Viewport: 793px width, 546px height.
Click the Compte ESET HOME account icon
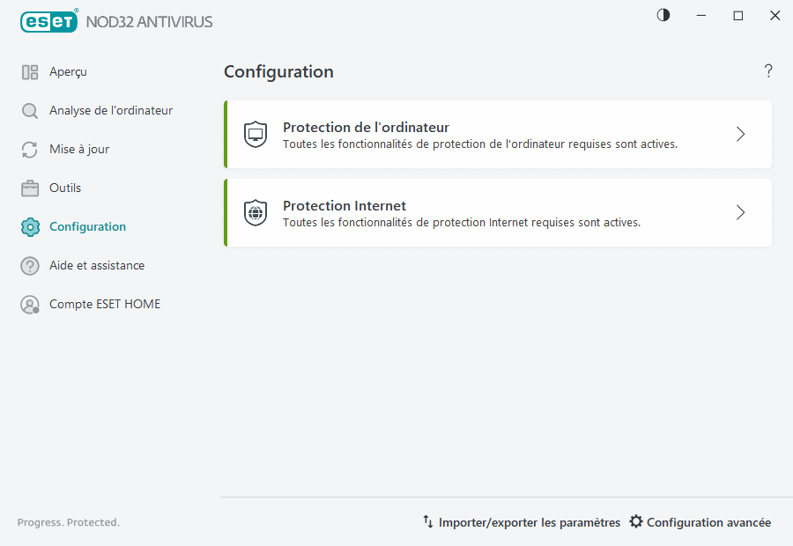(x=30, y=304)
